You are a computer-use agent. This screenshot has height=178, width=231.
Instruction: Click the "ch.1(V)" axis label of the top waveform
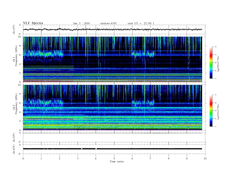coord(14,30)
